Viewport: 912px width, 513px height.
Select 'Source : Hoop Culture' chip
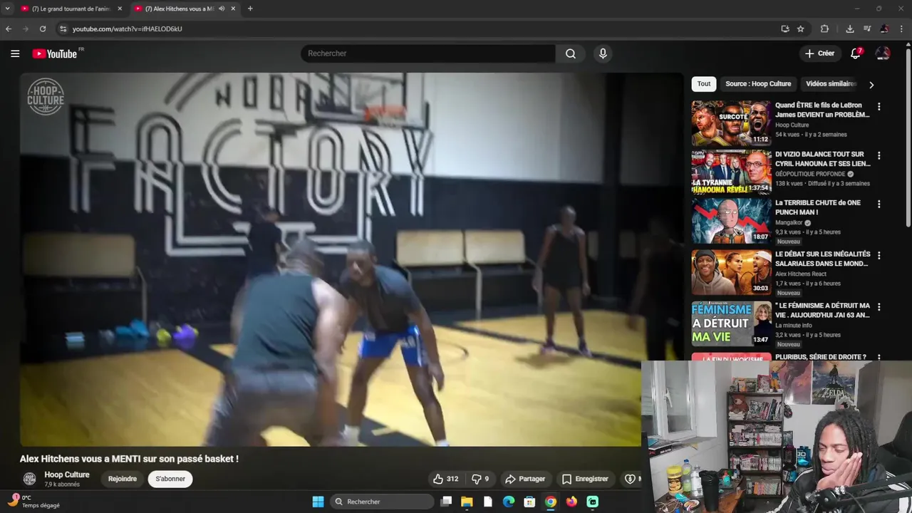(758, 84)
